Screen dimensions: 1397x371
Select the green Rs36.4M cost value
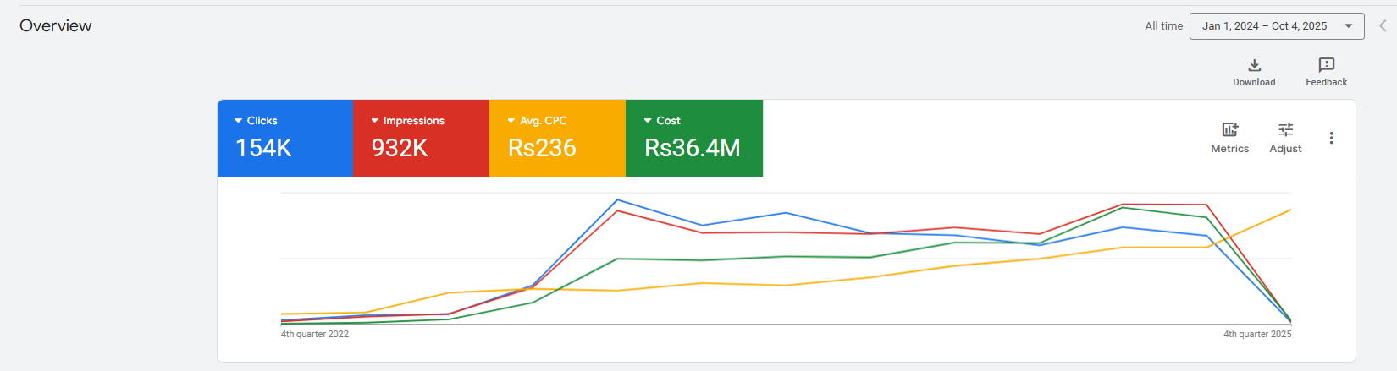(692, 149)
